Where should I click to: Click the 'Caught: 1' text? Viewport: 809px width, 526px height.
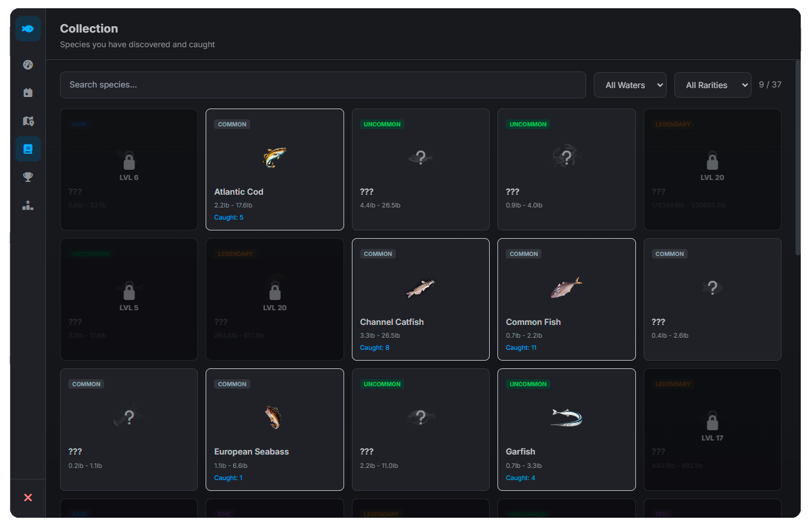click(228, 478)
